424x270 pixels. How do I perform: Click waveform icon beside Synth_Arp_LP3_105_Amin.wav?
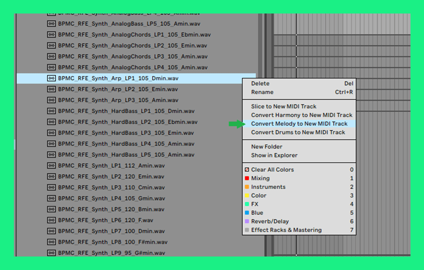(51, 100)
